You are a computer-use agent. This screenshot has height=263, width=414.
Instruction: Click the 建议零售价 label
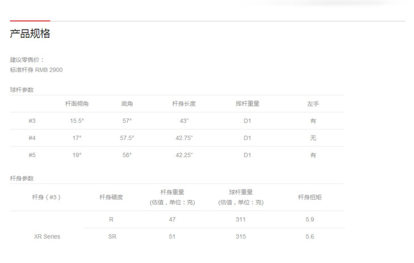27,60
